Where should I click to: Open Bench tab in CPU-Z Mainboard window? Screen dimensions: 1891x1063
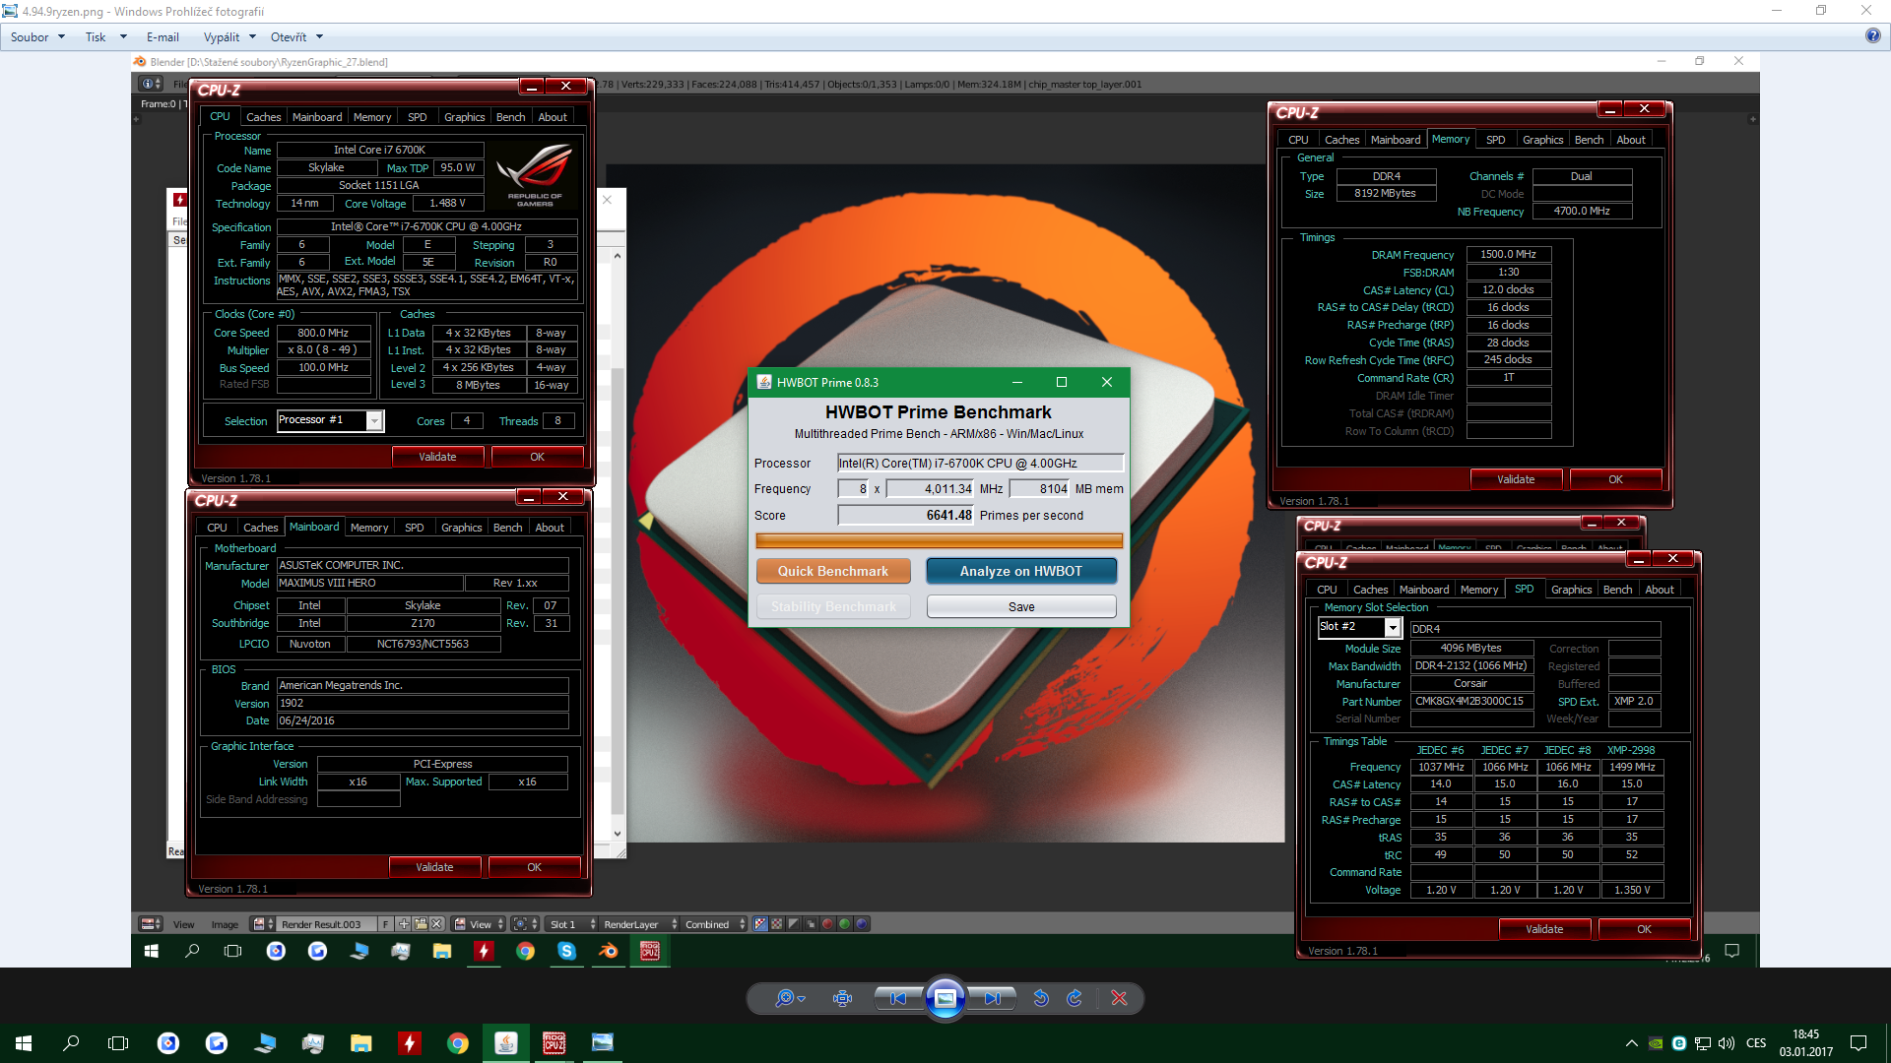coord(507,528)
